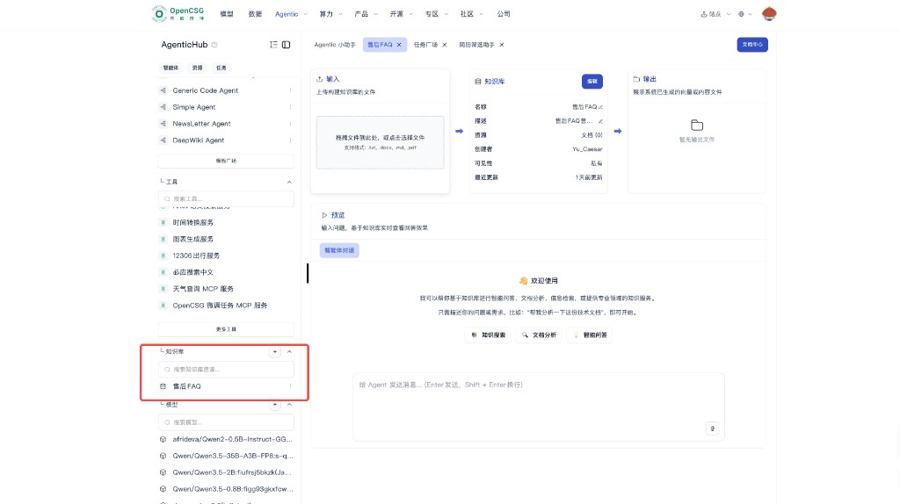Expand the 专区 top menu
The image size is (900, 504).
click(436, 14)
